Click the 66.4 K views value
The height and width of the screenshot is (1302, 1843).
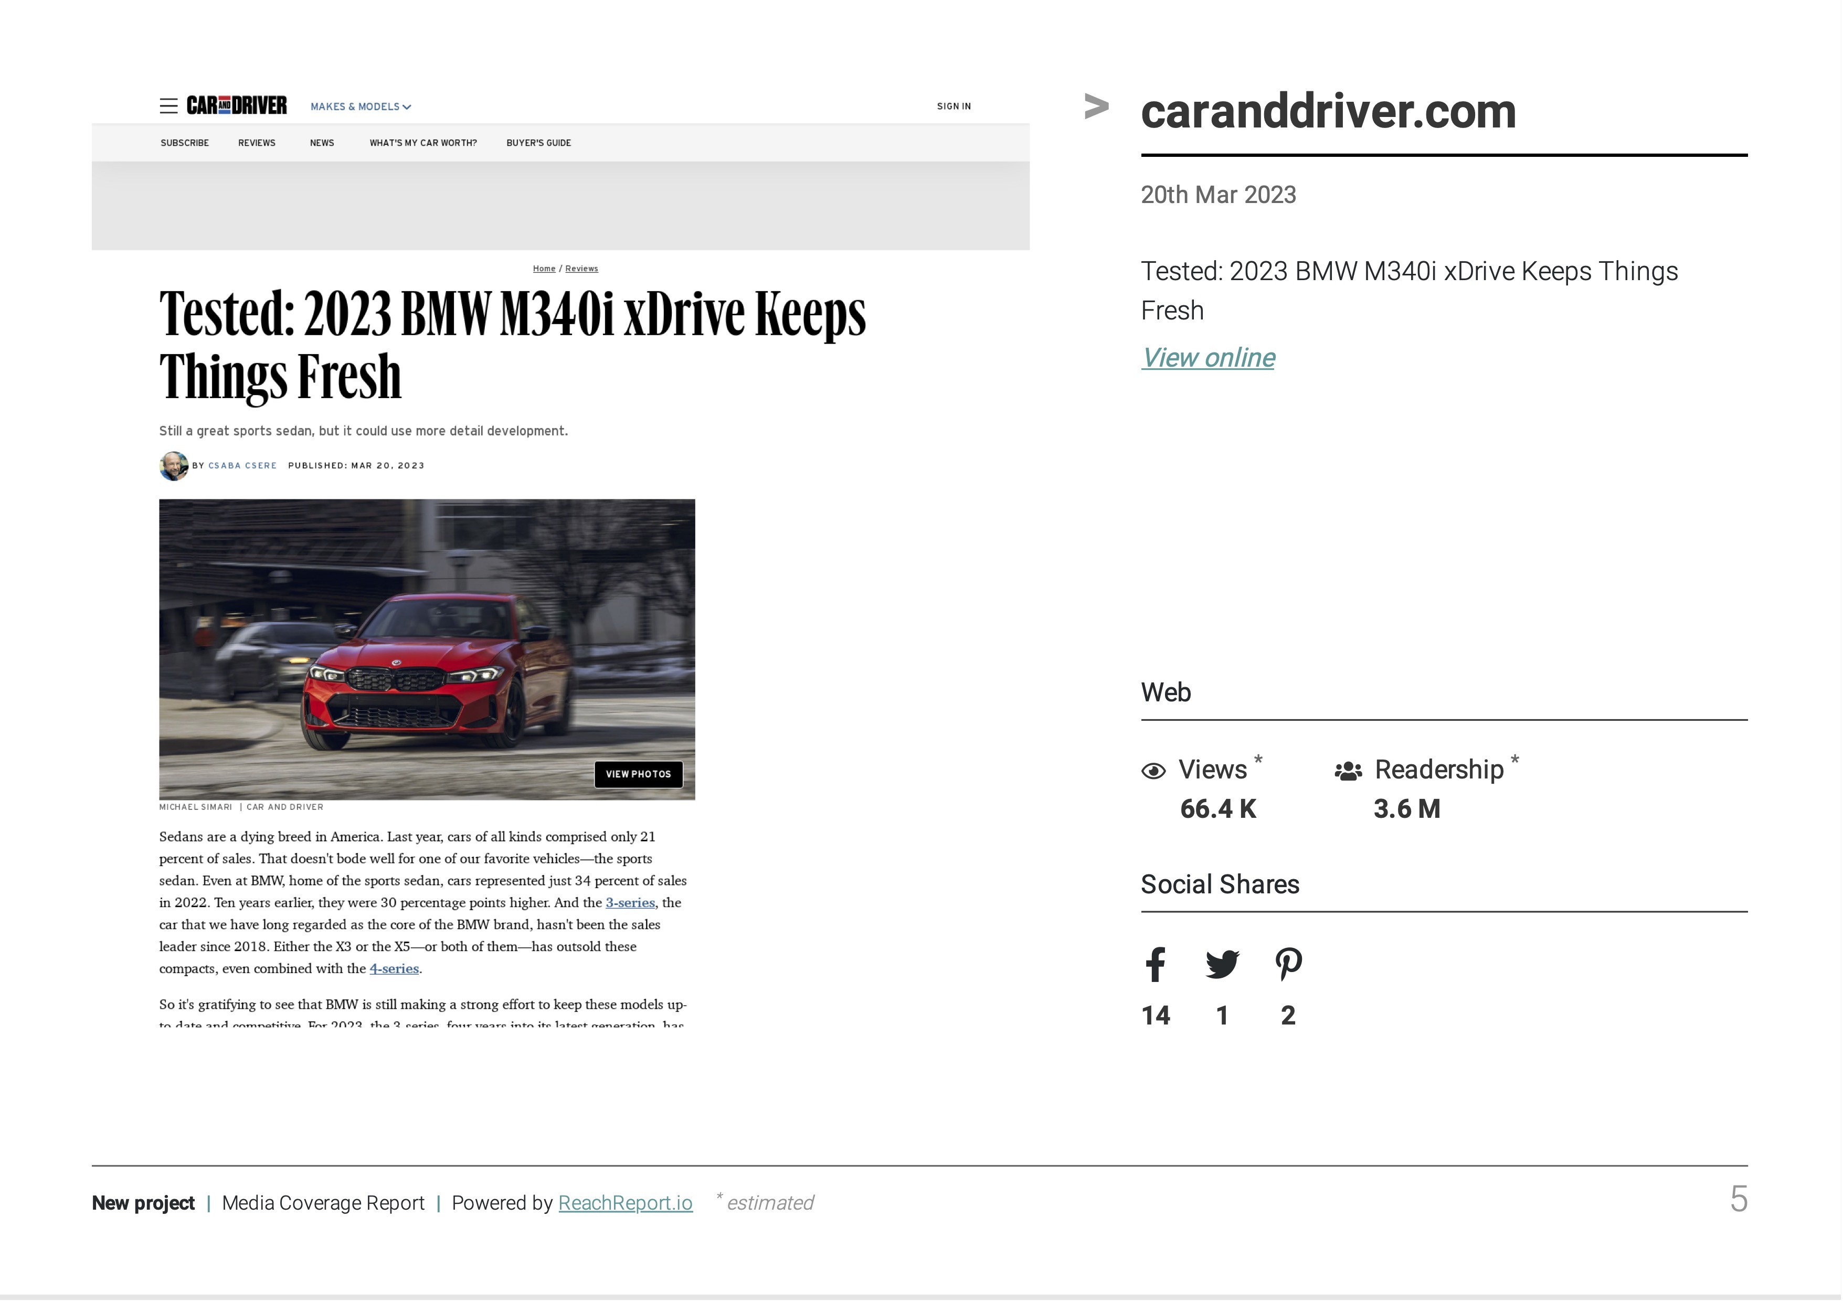pos(1217,809)
